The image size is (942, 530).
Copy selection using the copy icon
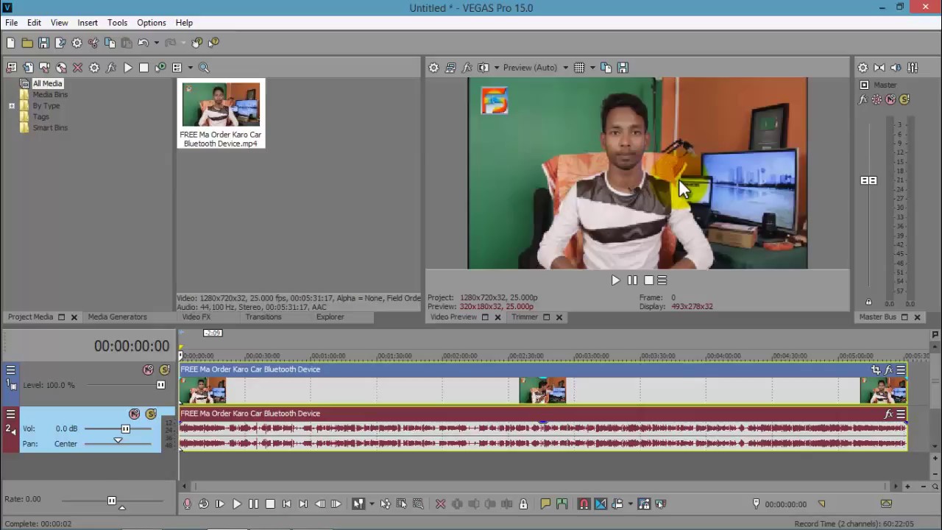point(110,43)
